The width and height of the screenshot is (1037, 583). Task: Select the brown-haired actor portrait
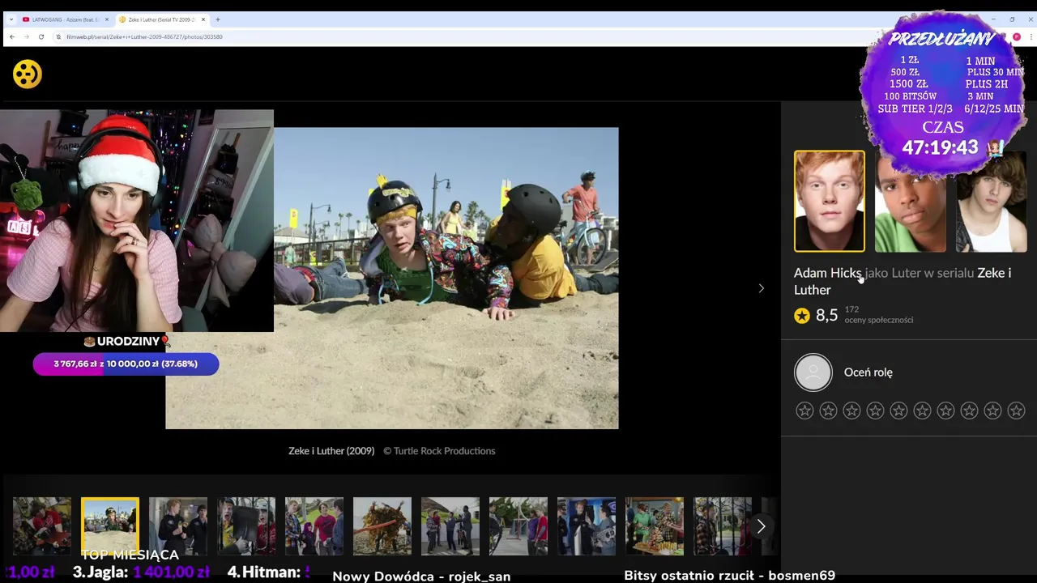pyautogui.click(x=991, y=202)
